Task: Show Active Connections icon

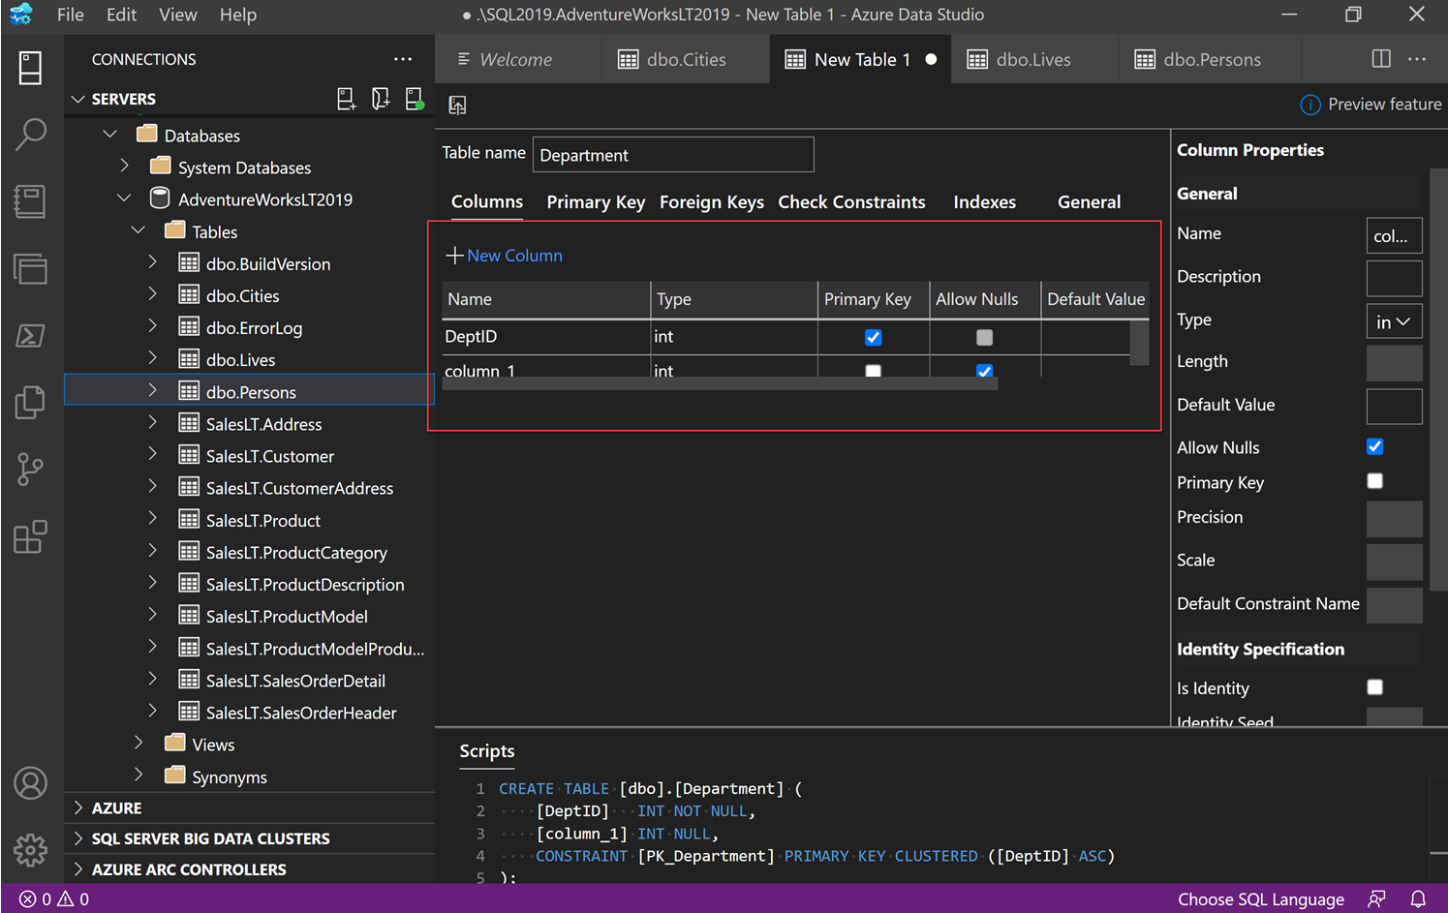Action: coord(415,99)
